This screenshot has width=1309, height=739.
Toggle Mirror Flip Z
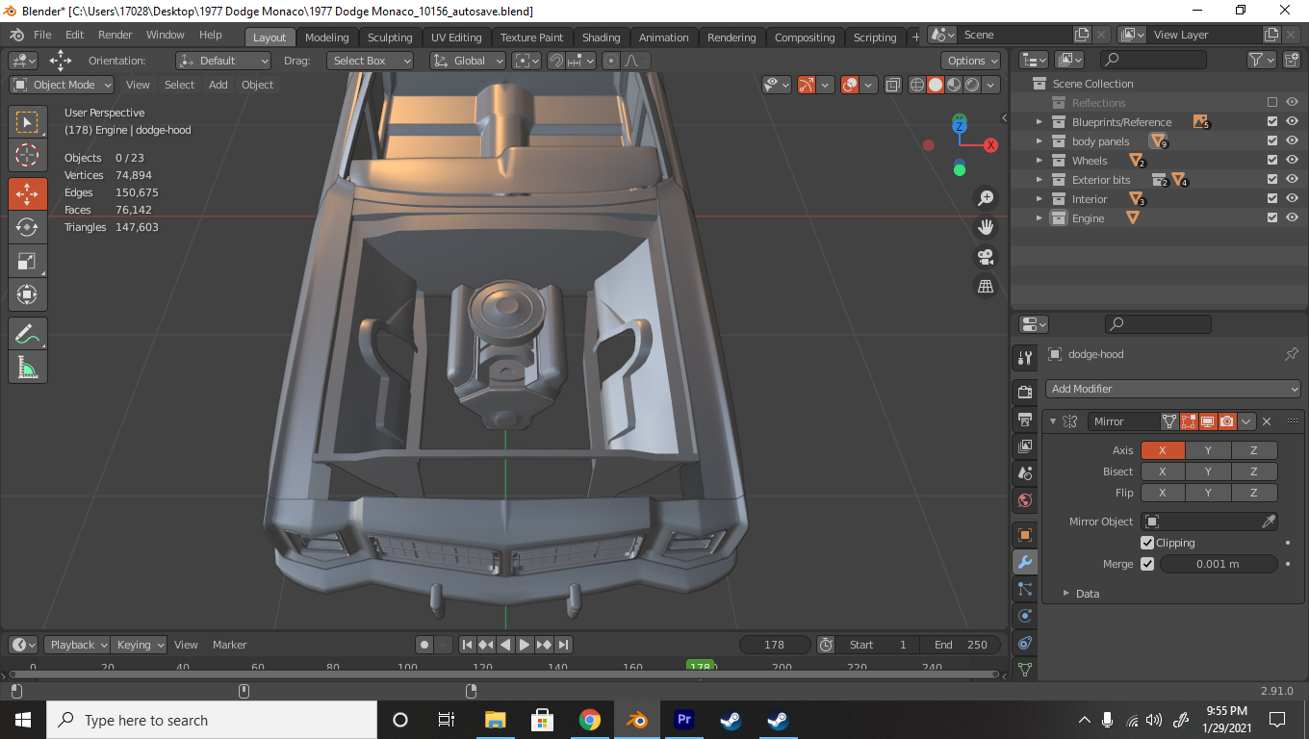[1254, 493]
